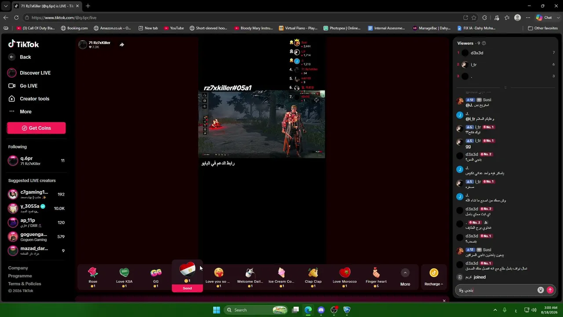Open followed creator q.6pr live
Viewport: 563px width, 317px height.
pos(37,161)
